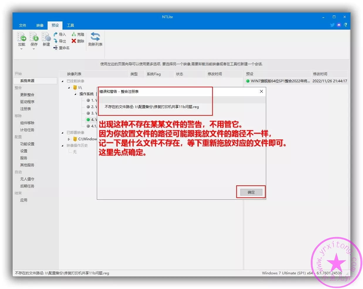
Task: Collapse the 已挂载映像 tree group
Action: point(63,81)
